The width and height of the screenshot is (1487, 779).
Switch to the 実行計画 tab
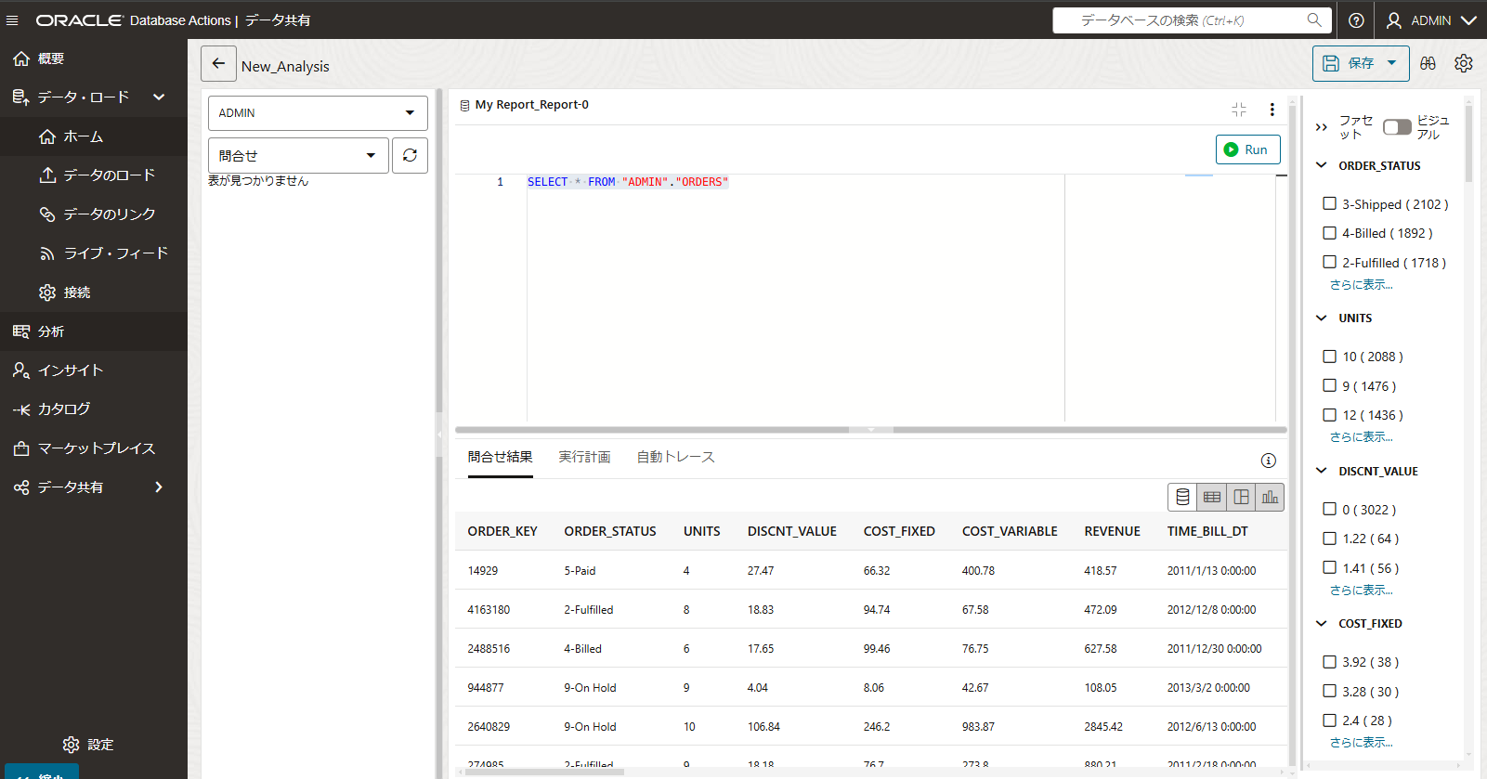click(584, 457)
